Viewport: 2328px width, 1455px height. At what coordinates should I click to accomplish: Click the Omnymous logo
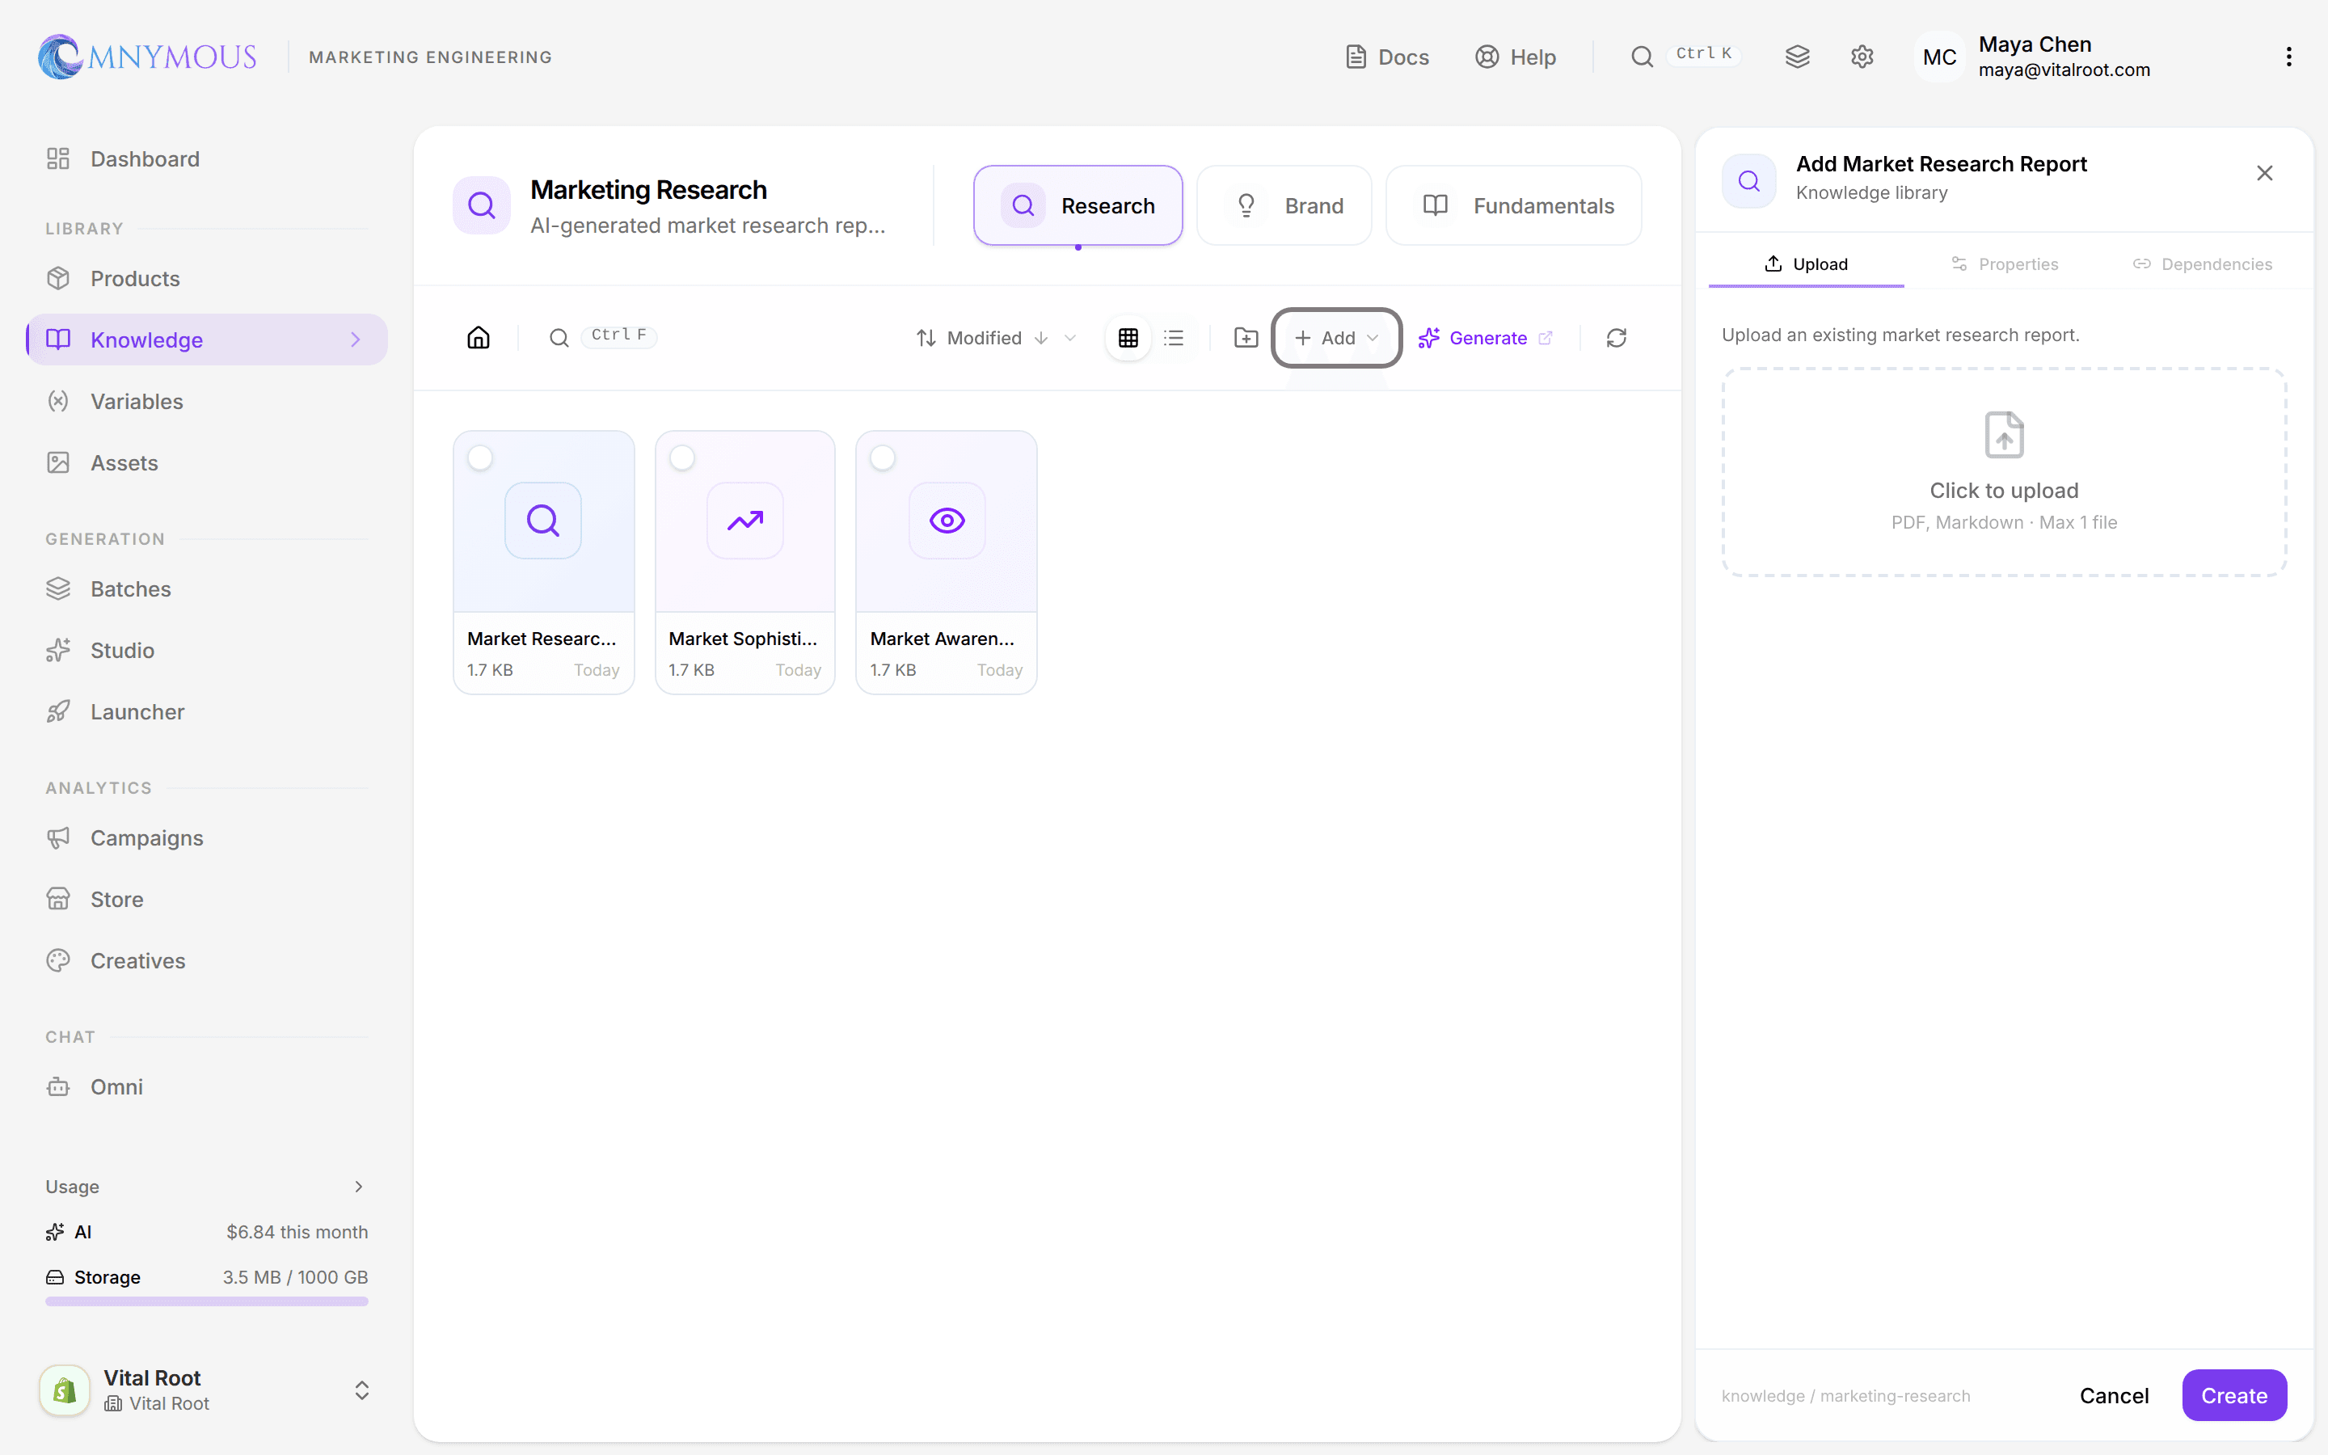(x=147, y=57)
